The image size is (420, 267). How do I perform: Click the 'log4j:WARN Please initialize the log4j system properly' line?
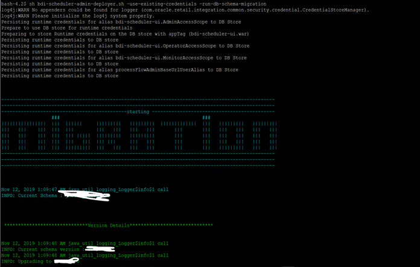(78, 16)
